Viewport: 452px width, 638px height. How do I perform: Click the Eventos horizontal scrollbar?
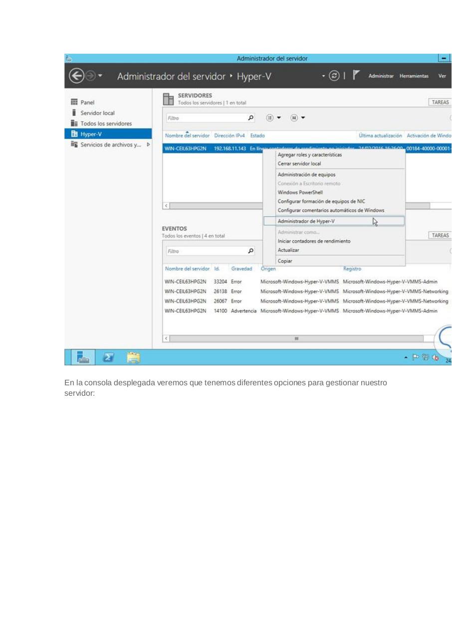click(296, 338)
